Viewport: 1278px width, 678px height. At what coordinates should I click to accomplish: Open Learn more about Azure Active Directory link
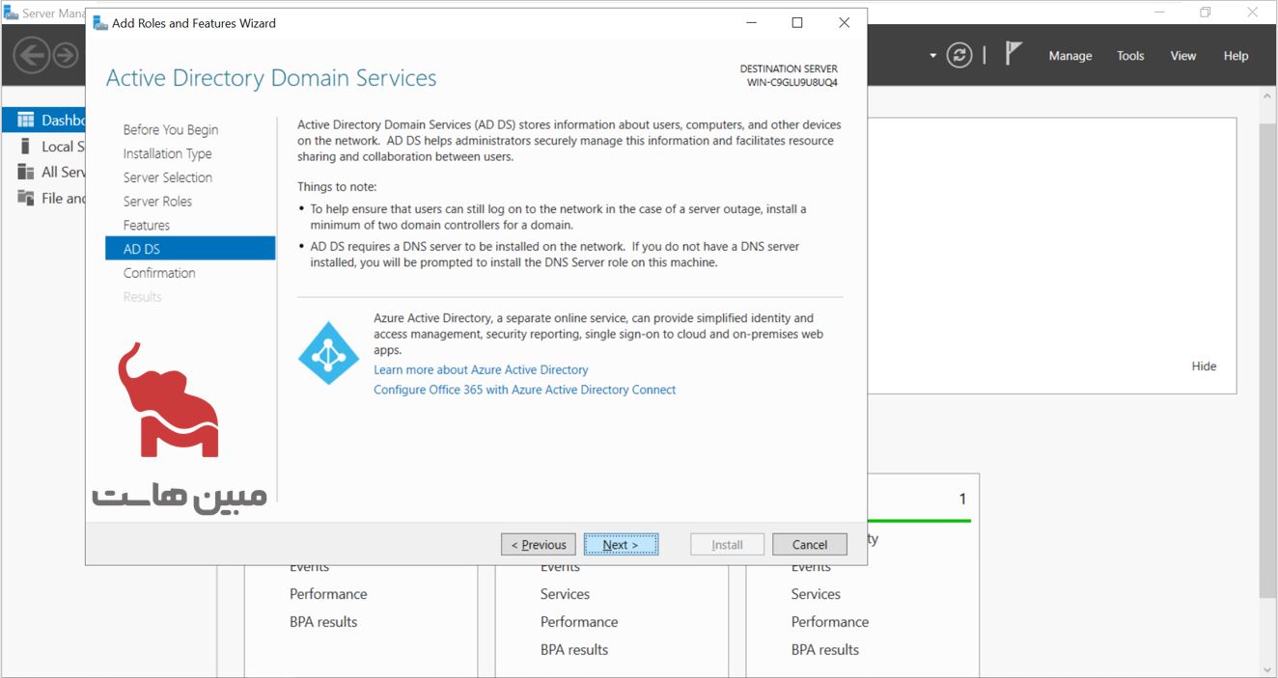481,369
